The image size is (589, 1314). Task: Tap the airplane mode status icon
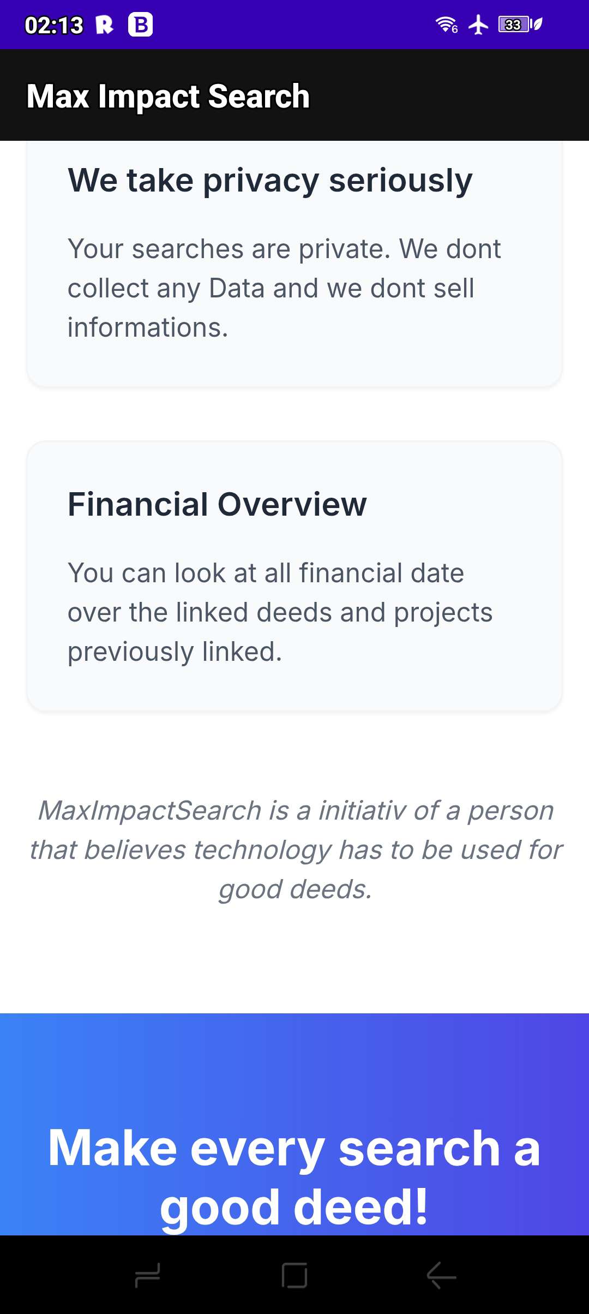click(478, 25)
